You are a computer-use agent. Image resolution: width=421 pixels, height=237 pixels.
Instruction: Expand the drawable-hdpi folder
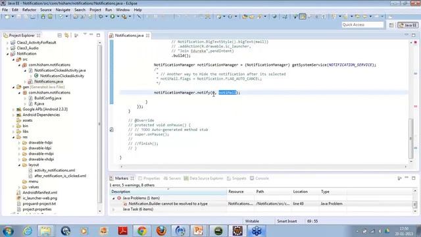(x=19, y=143)
